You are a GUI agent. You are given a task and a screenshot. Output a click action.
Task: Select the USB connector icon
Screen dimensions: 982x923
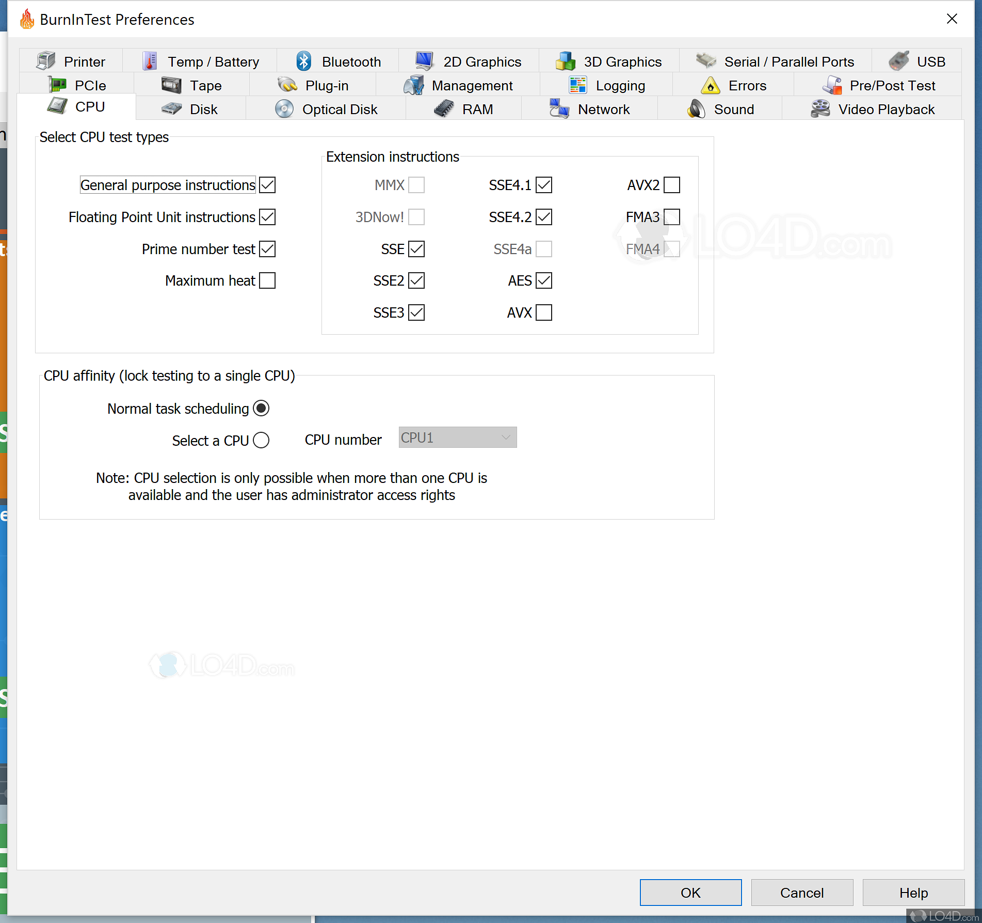(898, 60)
